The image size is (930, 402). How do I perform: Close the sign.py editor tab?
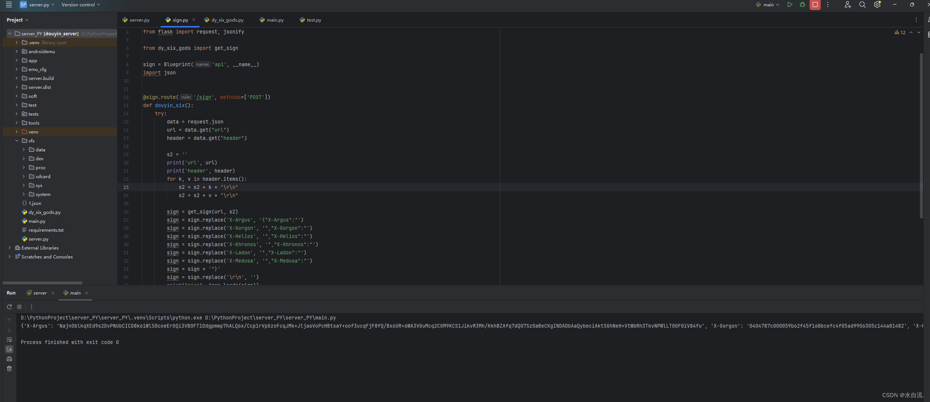[194, 20]
